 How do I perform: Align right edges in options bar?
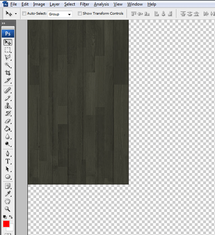[x=170, y=14]
